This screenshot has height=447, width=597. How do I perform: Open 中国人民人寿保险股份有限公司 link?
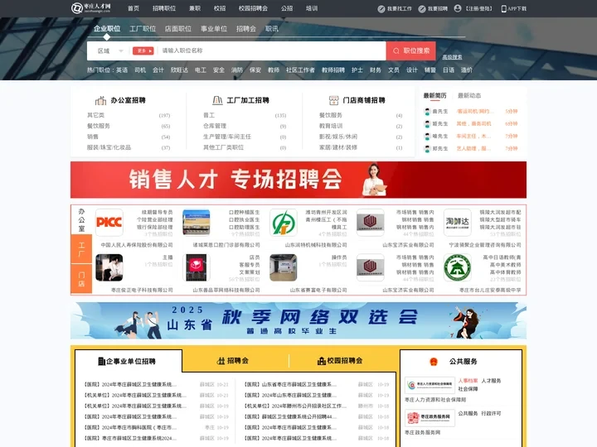[137, 245]
